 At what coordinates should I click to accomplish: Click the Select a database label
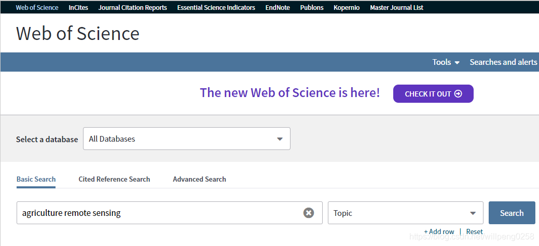(47, 139)
